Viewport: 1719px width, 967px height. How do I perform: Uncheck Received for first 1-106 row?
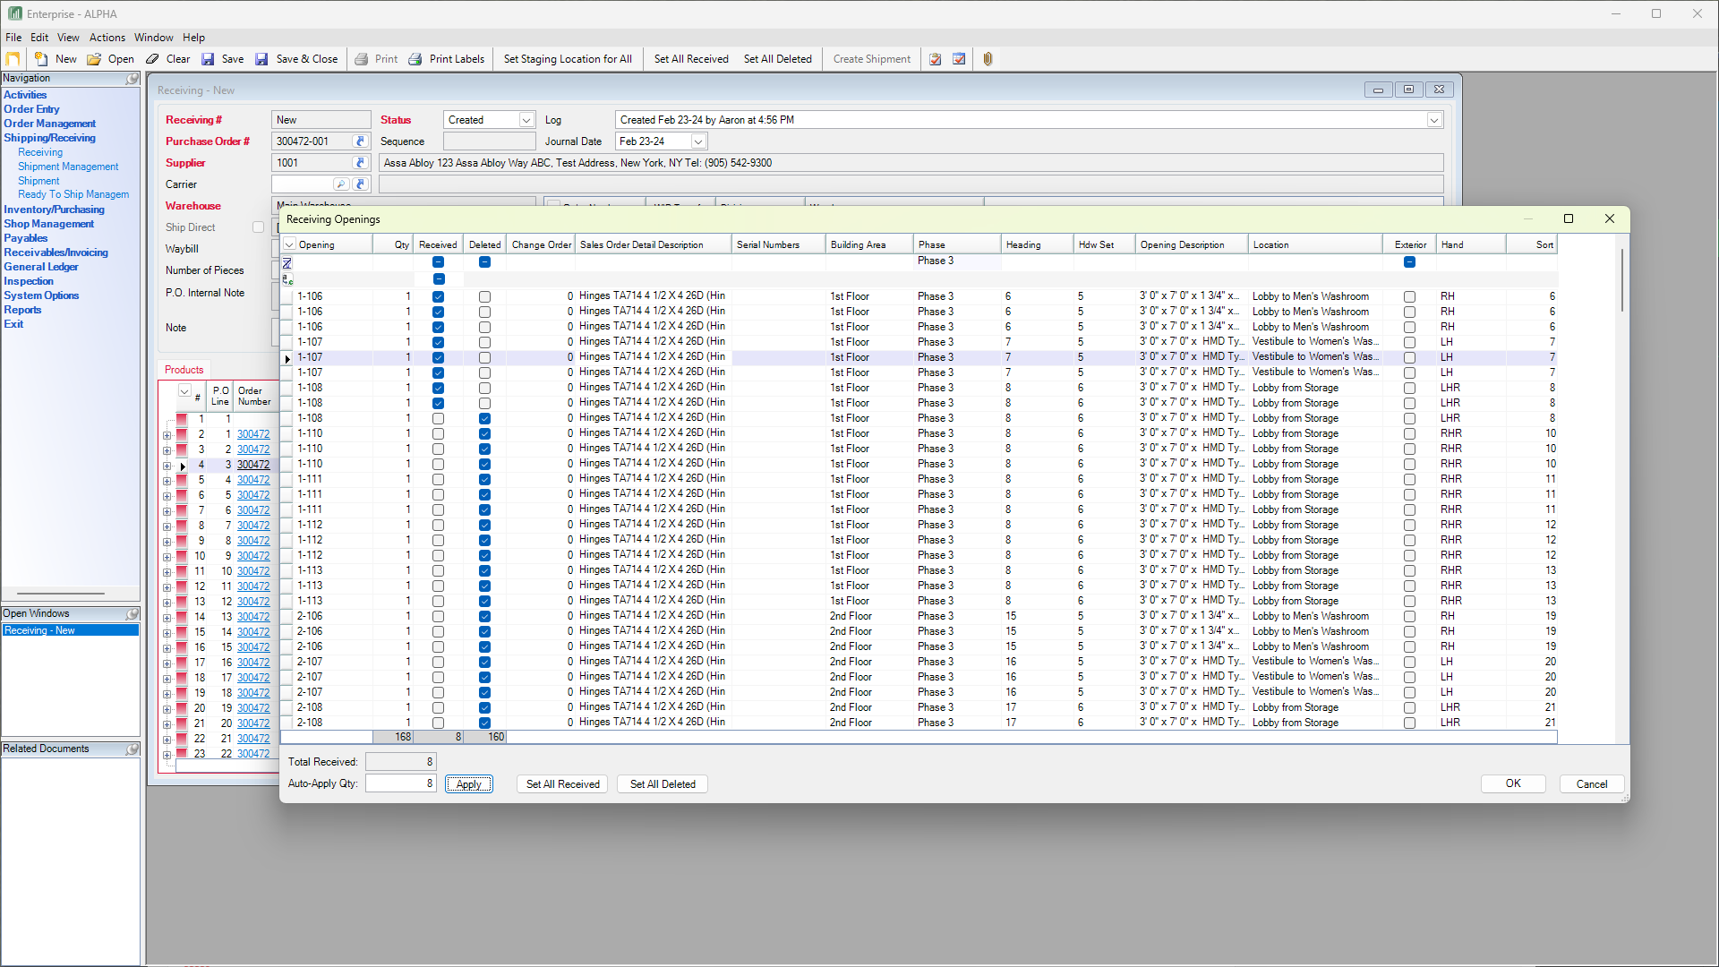[438, 296]
